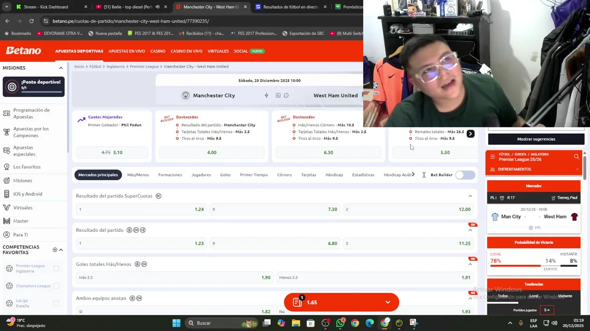Open the hamburger menu in stats widget

pyautogui.click(x=492, y=157)
